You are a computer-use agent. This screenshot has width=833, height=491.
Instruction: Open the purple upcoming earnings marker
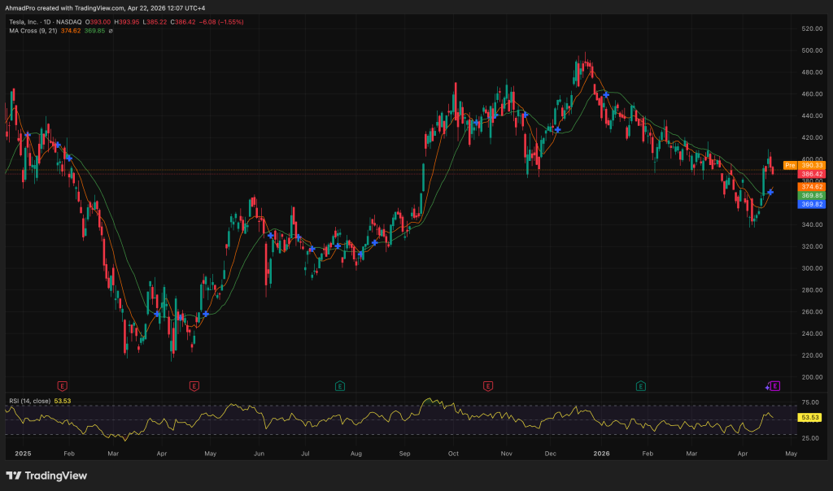tap(775, 385)
